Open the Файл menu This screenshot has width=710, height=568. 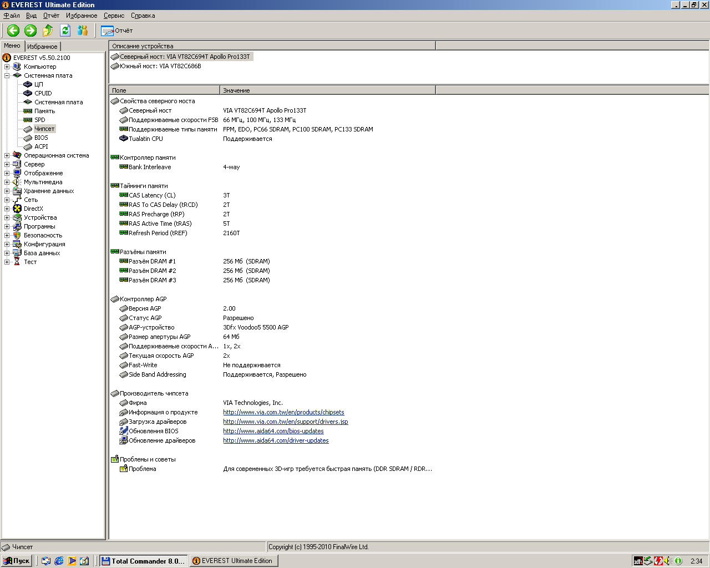click(x=12, y=16)
